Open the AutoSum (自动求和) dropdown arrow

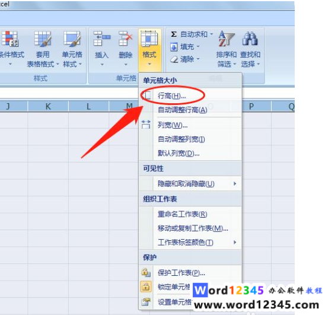[211, 34]
